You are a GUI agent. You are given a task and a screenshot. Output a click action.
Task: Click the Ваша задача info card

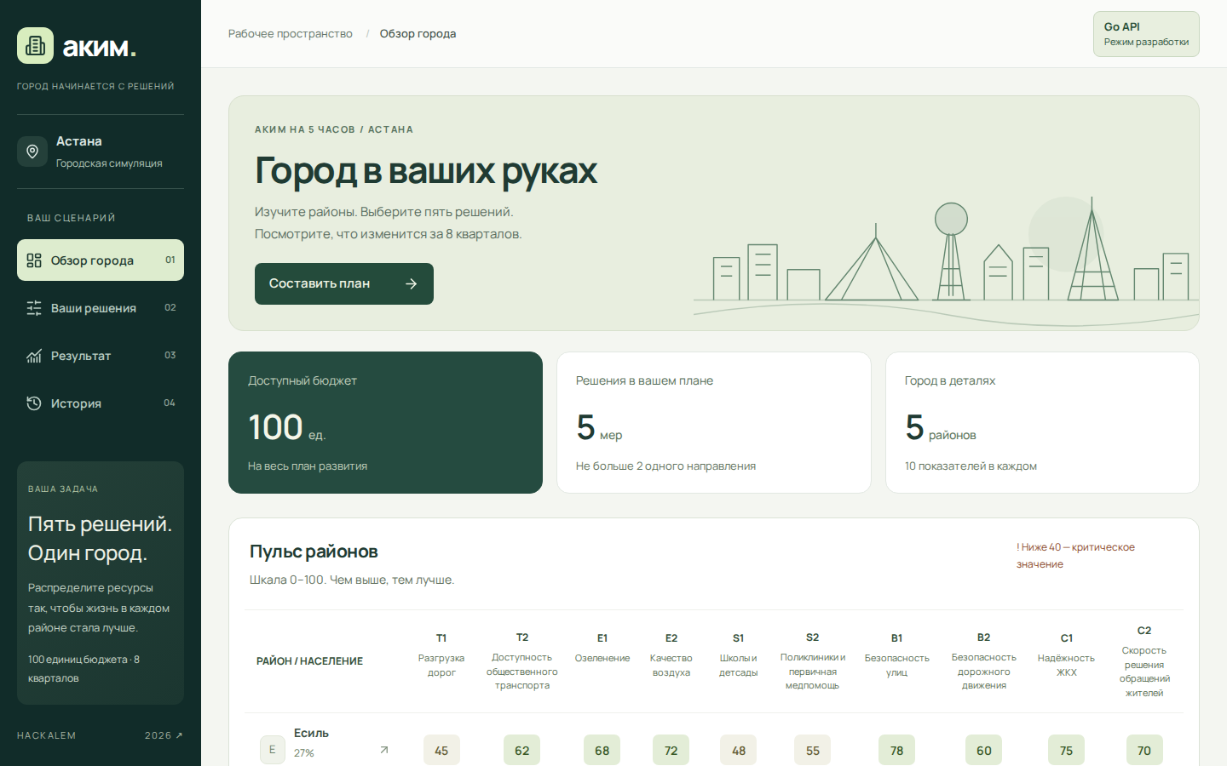[x=101, y=583]
